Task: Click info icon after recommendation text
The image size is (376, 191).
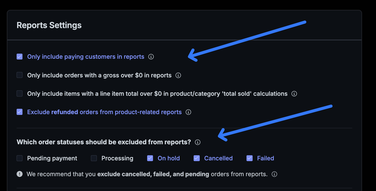Action: 274,174
